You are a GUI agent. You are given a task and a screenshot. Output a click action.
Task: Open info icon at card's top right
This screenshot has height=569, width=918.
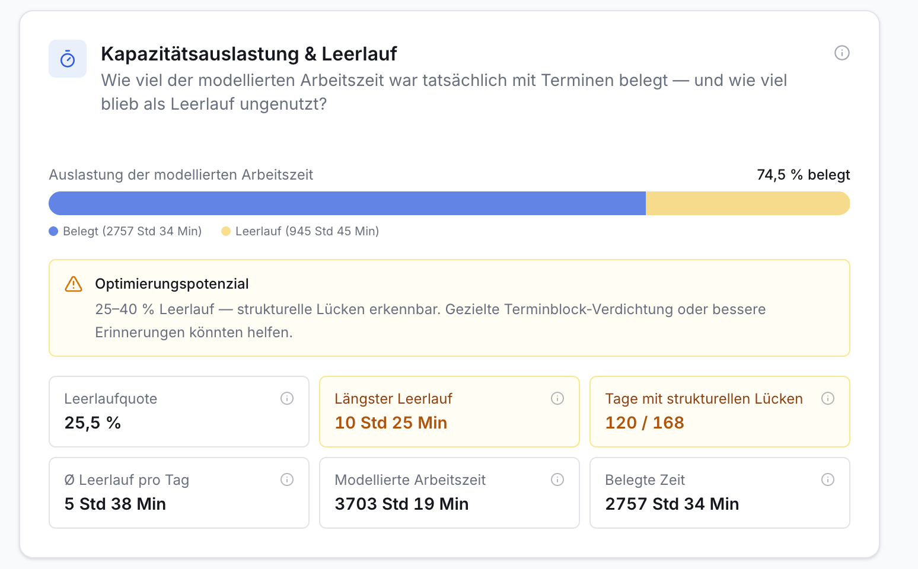click(x=842, y=53)
